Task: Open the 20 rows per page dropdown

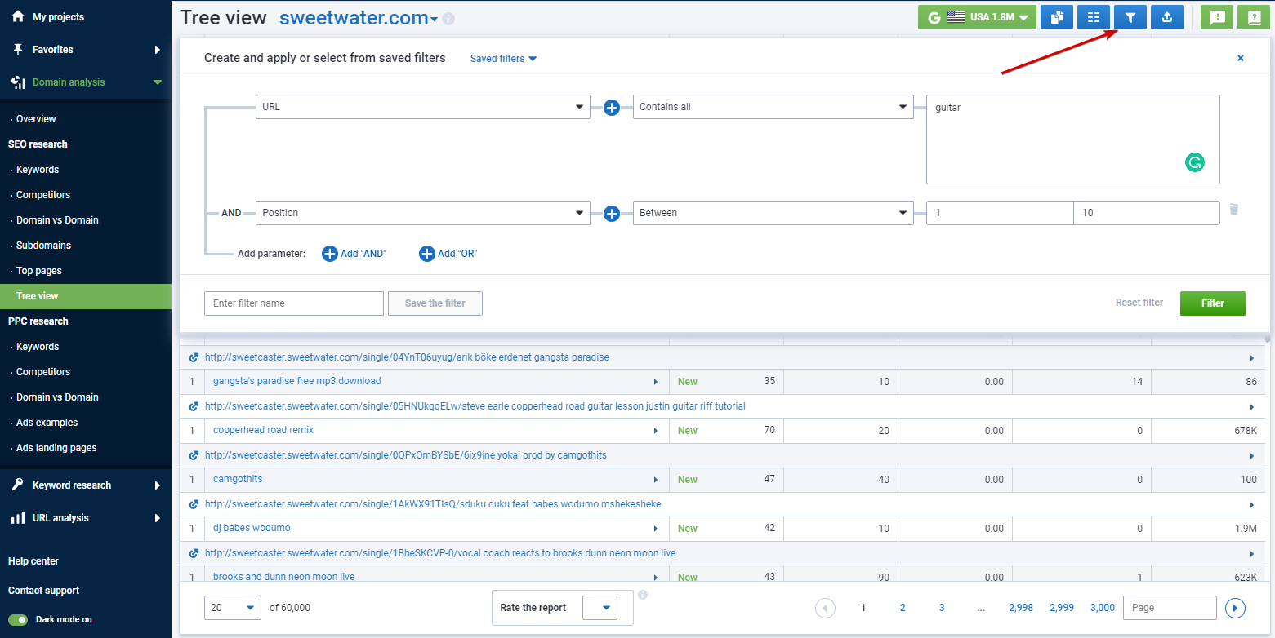Action: (x=233, y=607)
